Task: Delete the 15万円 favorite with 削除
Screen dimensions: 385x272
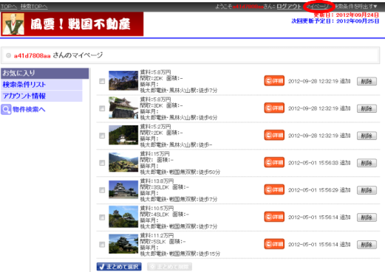Action: [367, 163]
